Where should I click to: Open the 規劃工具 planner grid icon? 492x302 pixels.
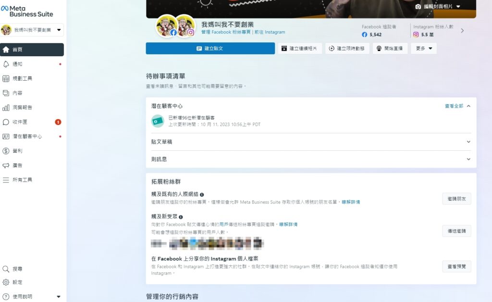point(6,78)
